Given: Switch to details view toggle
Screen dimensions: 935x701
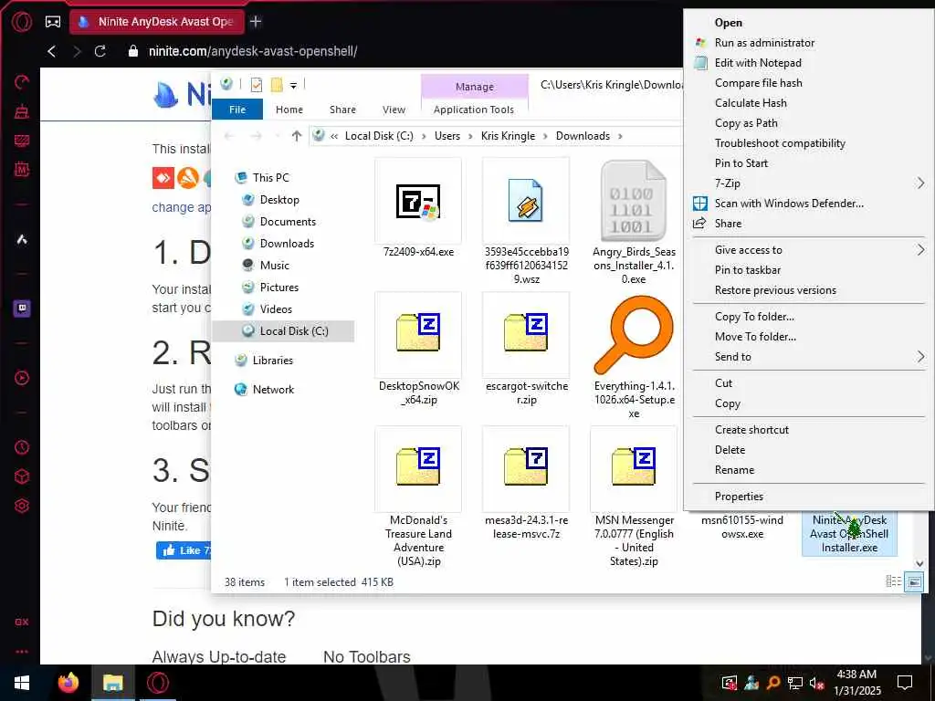Looking at the screenshot, I should [x=893, y=581].
